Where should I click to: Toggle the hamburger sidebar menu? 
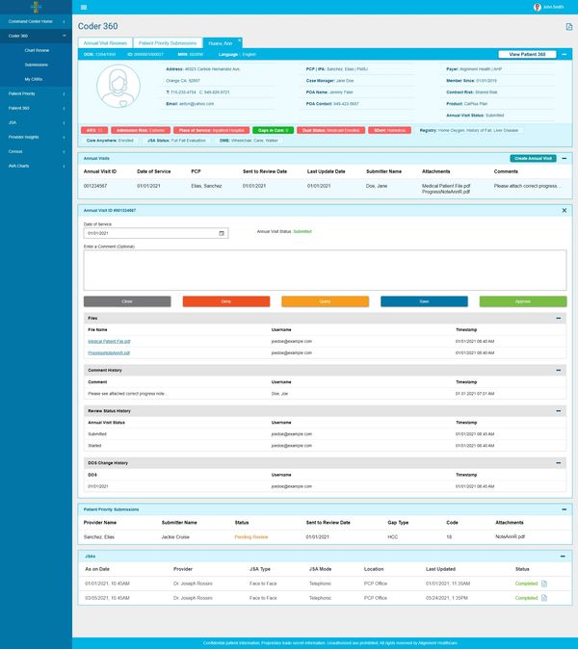pos(84,7)
